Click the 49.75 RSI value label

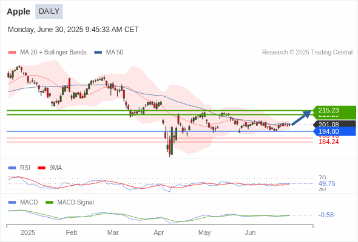pyautogui.click(x=327, y=183)
